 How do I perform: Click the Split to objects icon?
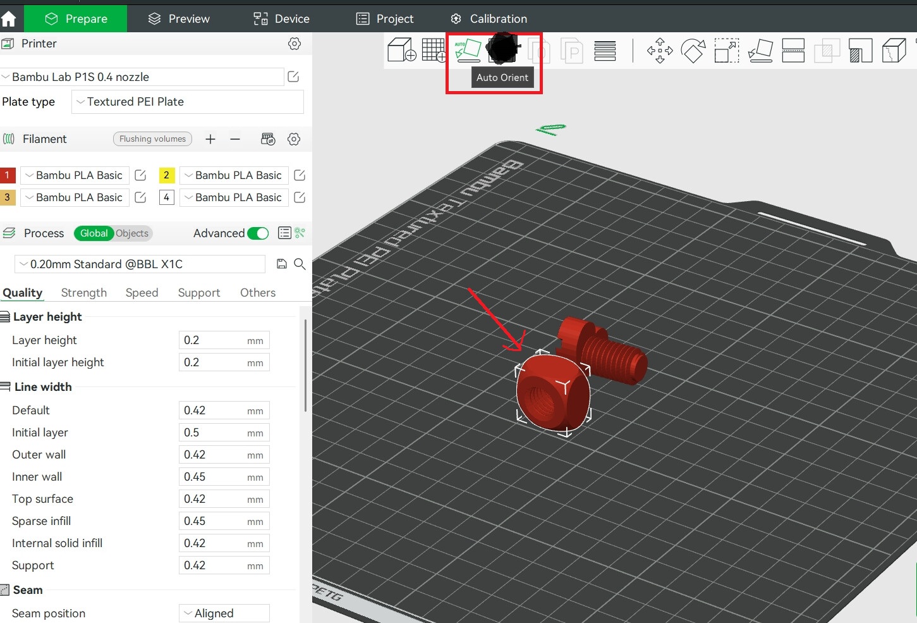pyautogui.click(x=539, y=51)
